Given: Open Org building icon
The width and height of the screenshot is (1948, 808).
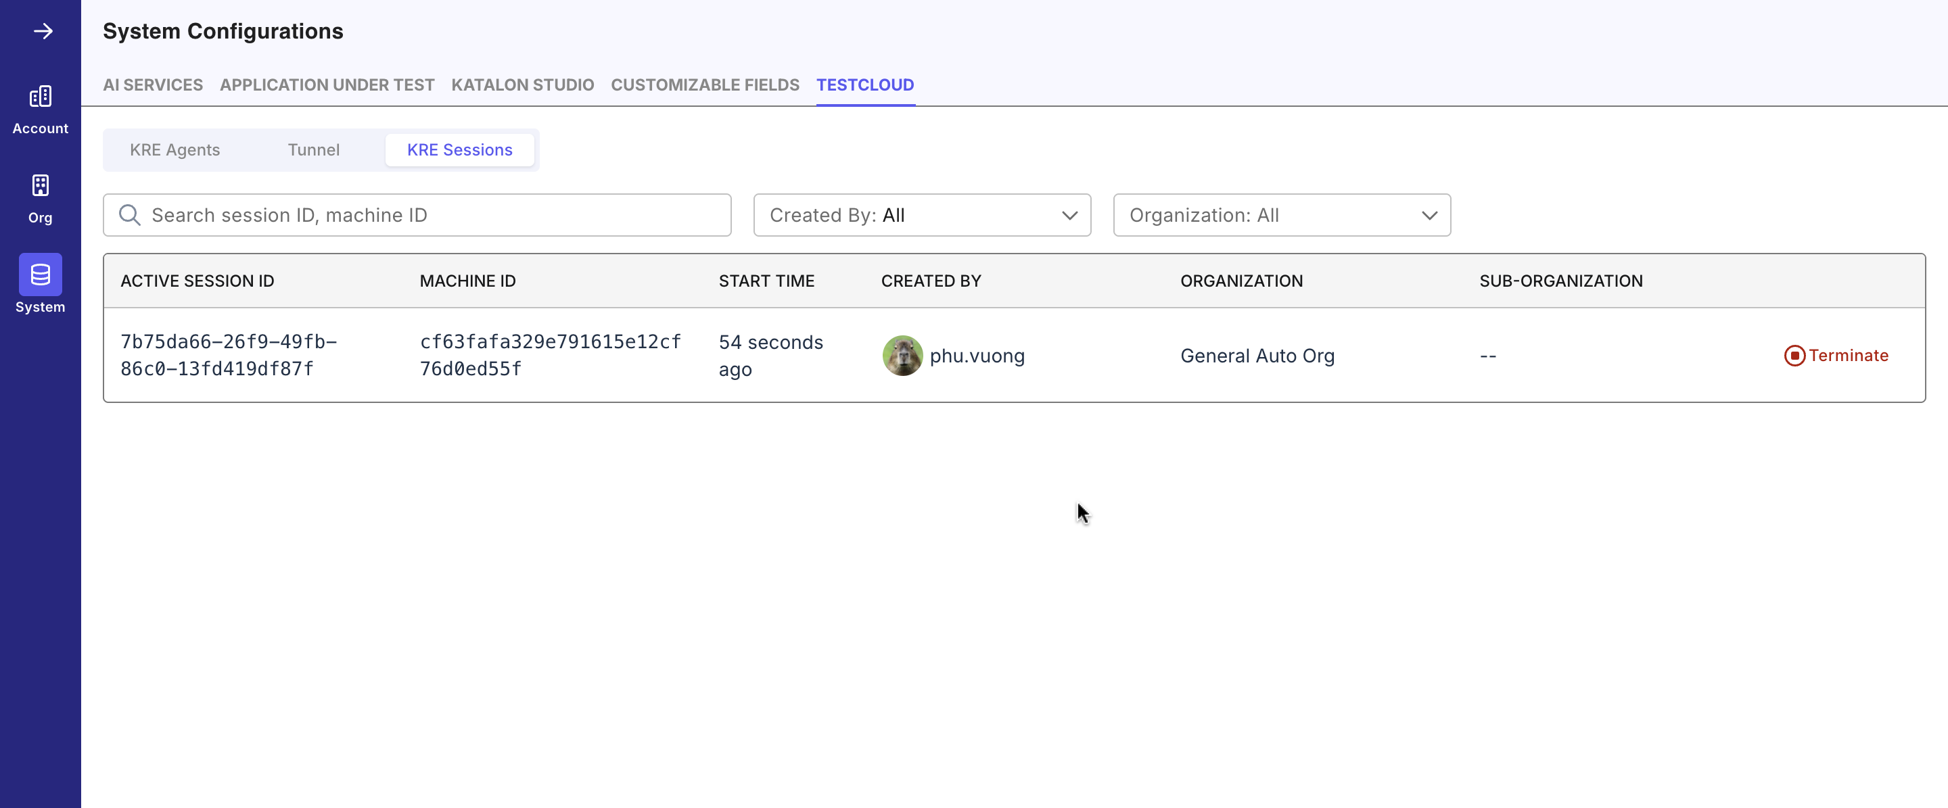Looking at the screenshot, I should pyautogui.click(x=40, y=186).
